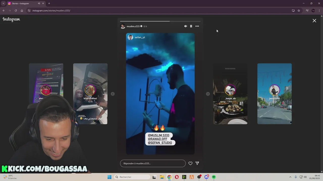Install app icon in address bar
The image size is (323, 181).
(293, 11)
